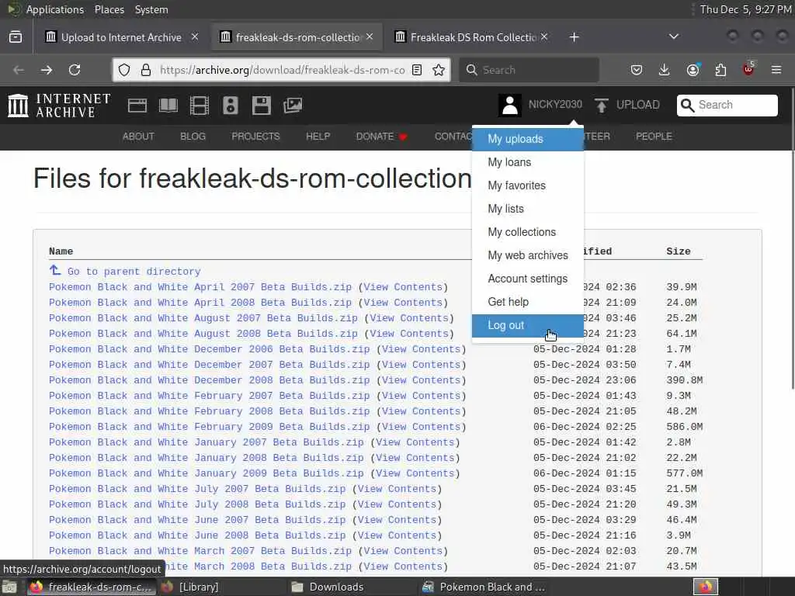Download July 2007 Beta Builds.zip
This screenshot has height=596, width=795.
pyautogui.click(x=197, y=489)
